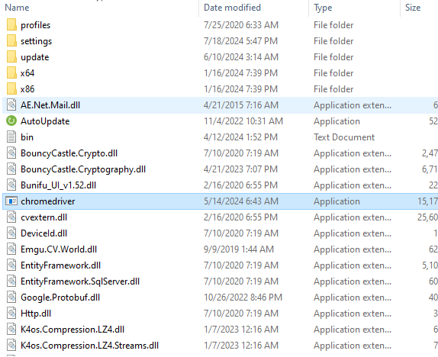Screen dimensions: 438x357
Task: Select the BouncyCastle.Crypto.dll file name
Action: (69, 153)
